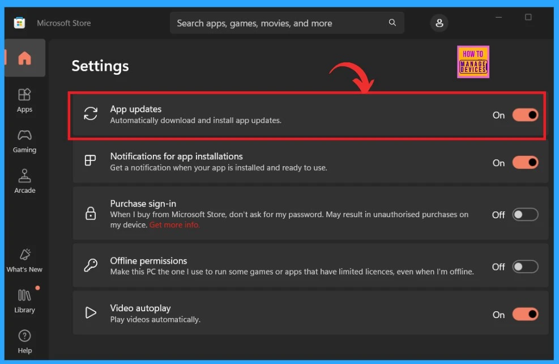559x364 pixels.
Task: Click the 'Video autoplay' setting title
Action: [x=140, y=308]
